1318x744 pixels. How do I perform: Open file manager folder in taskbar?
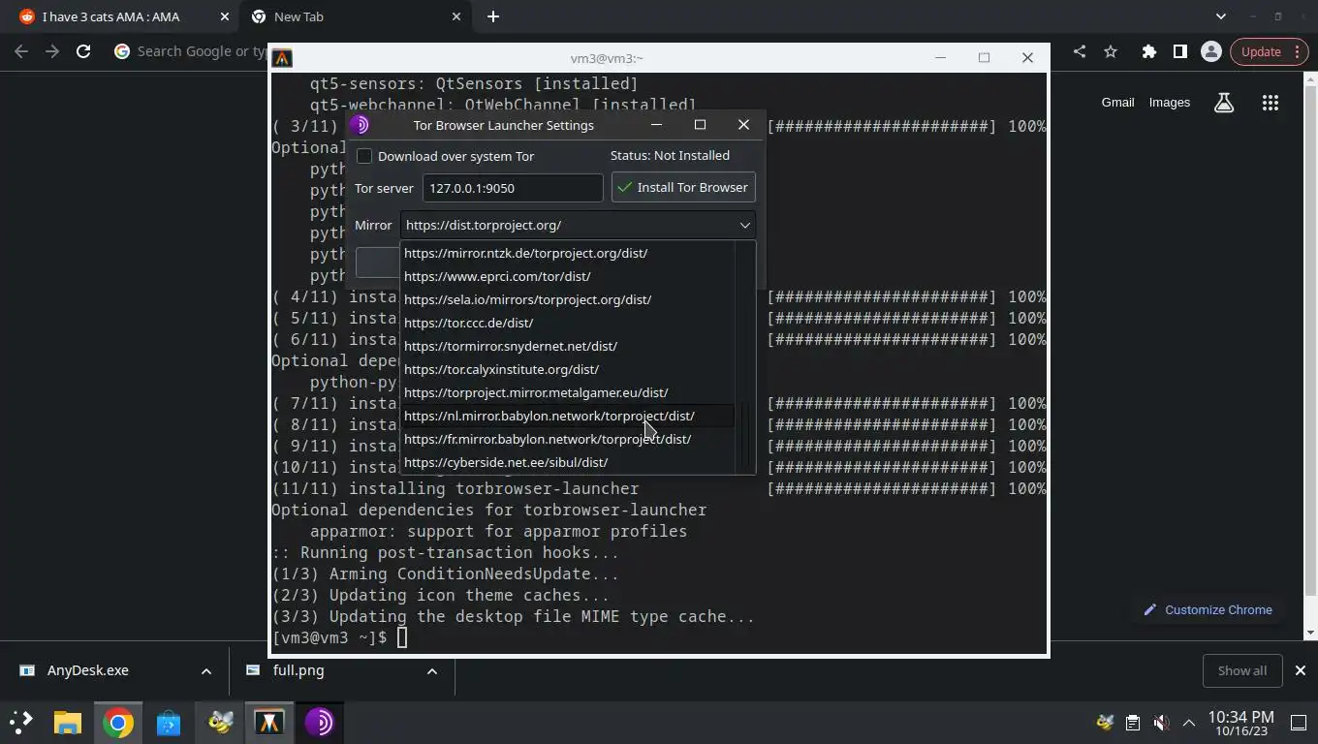pos(67,722)
